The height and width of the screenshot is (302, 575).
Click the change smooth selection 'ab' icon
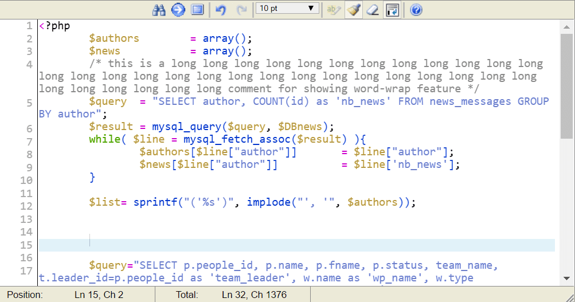334,10
